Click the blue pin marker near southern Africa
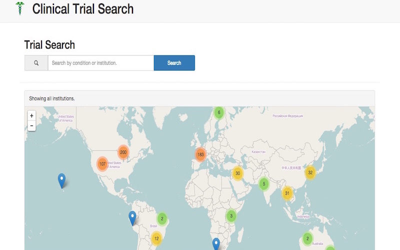The width and height of the screenshot is (400, 250). (x=216, y=243)
